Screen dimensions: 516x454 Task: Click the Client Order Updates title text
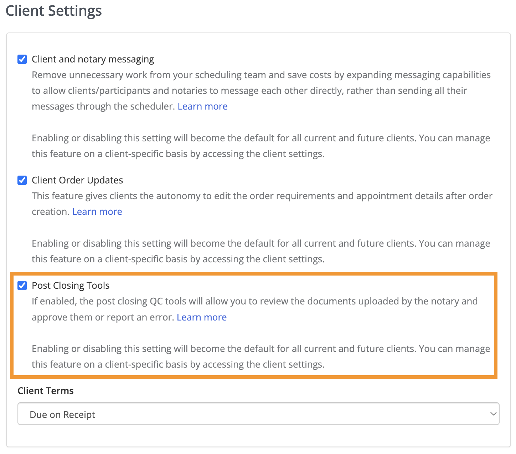(77, 180)
